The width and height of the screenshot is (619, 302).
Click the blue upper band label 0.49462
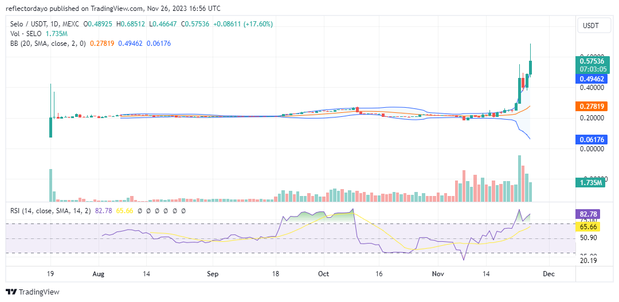[591, 79]
